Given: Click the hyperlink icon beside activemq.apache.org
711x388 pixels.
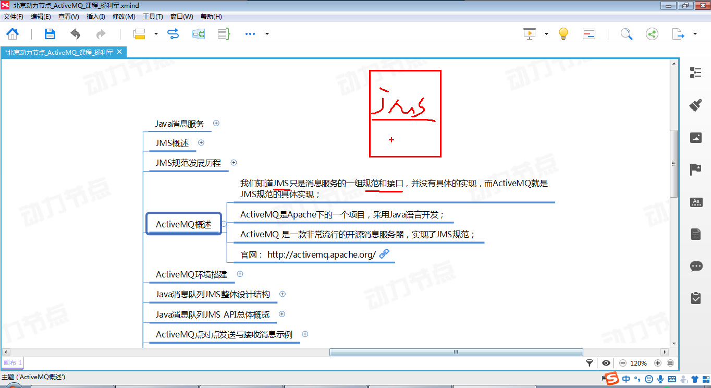Looking at the screenshot, I should 384,254.
